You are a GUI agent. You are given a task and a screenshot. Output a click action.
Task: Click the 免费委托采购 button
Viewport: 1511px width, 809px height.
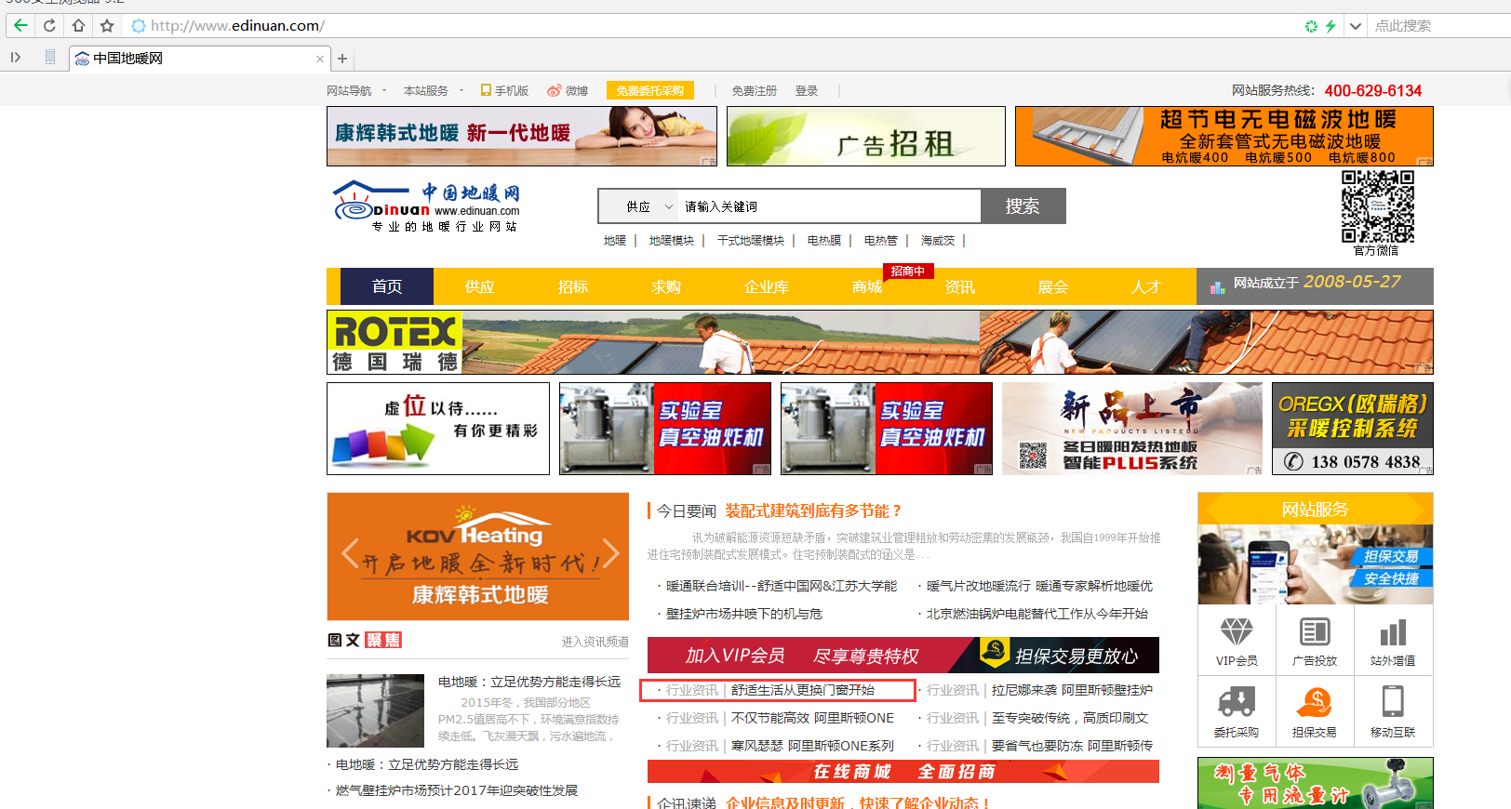[x=650, y=90]
